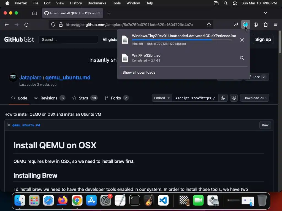
Task: Toggle the downloads panel toolbar icon
Action: [x=245, y=24]
